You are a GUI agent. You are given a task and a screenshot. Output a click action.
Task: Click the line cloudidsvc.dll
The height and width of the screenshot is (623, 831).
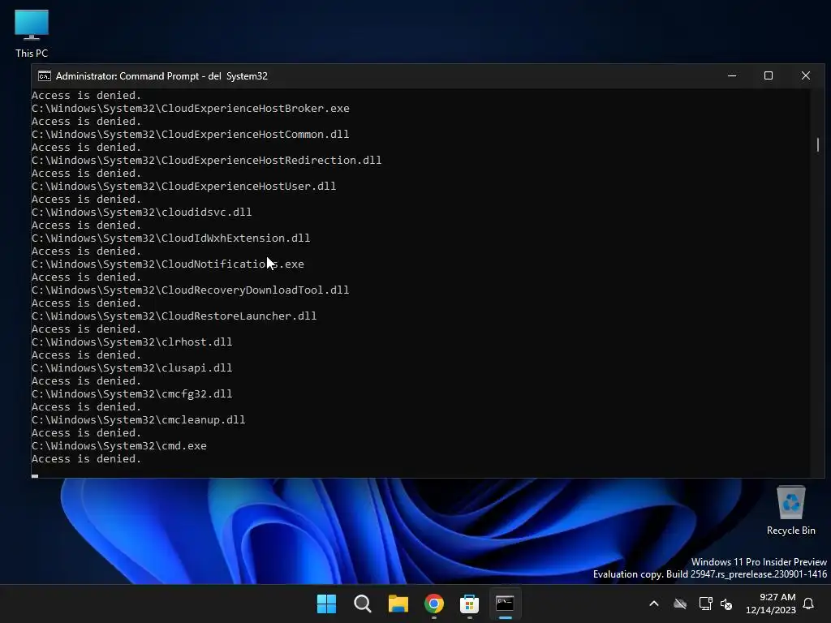142,212
